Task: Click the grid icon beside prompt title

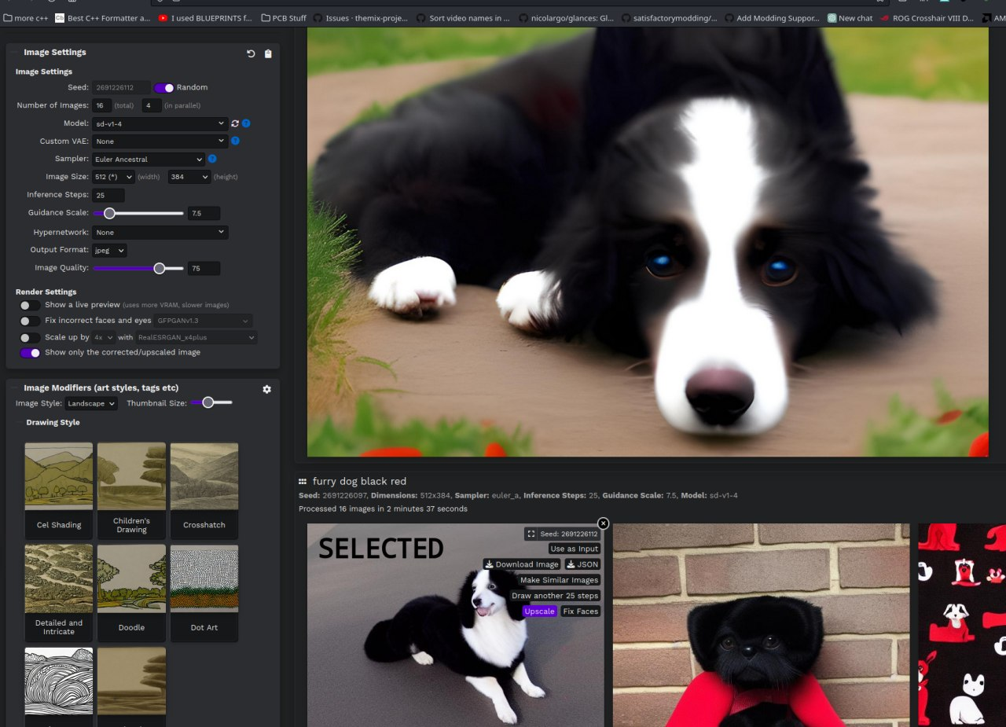Action: tap(303, 481)
